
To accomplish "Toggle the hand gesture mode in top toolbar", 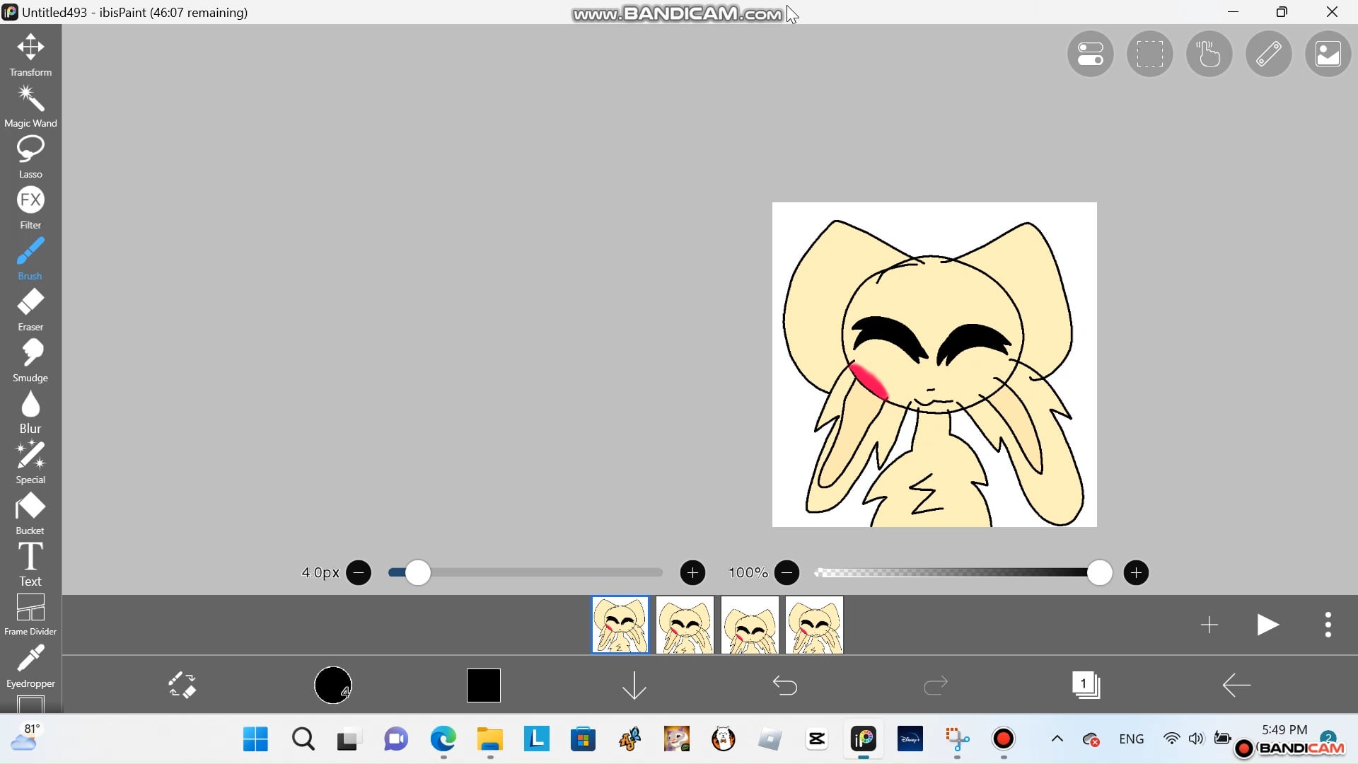I will pyautogui.click(x=1208, y=54).
